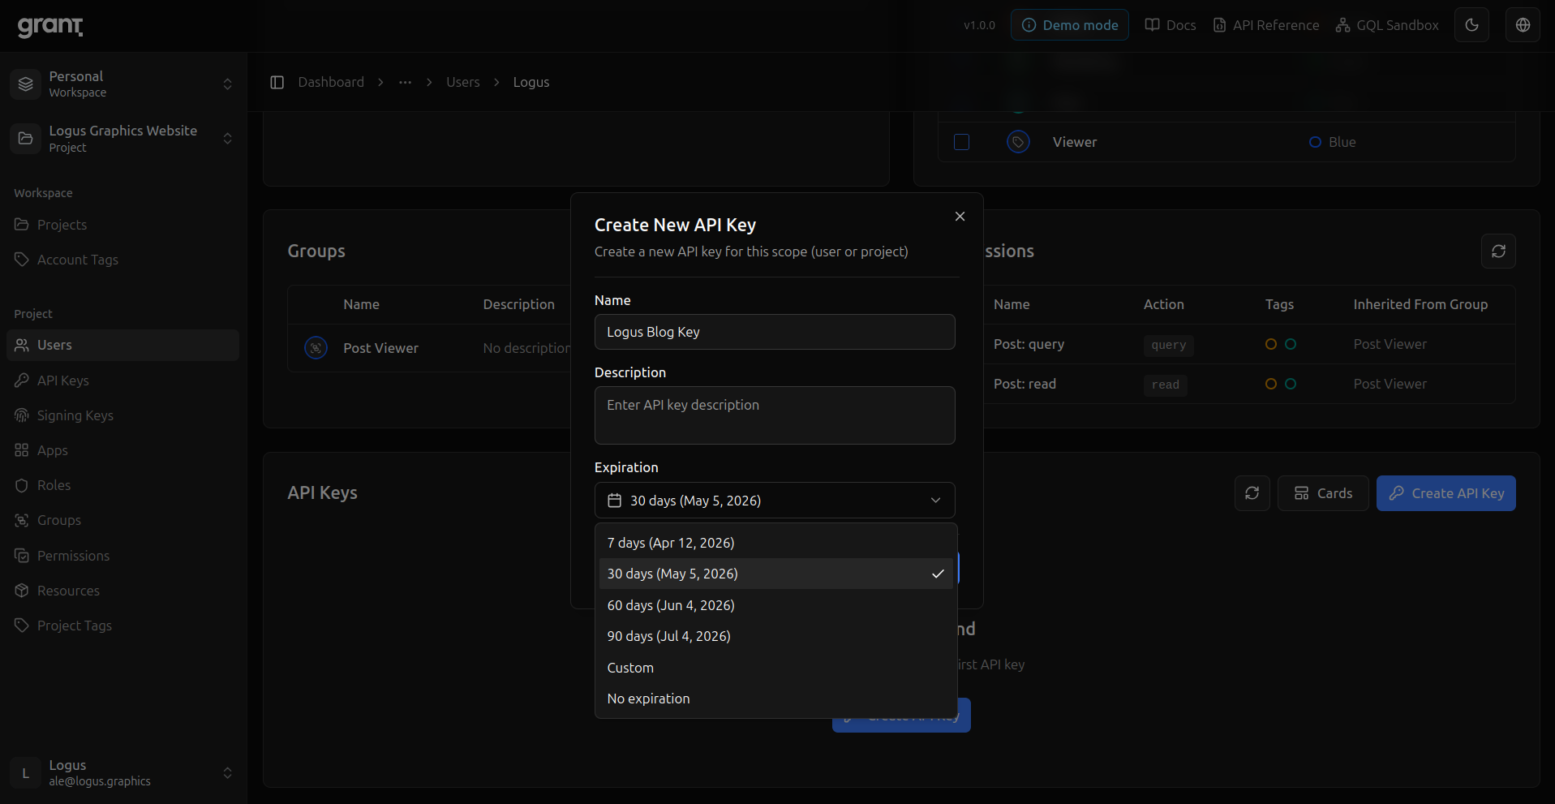
Task: Check the Viewer tag checkbox
Action: (x=961, y=142)
